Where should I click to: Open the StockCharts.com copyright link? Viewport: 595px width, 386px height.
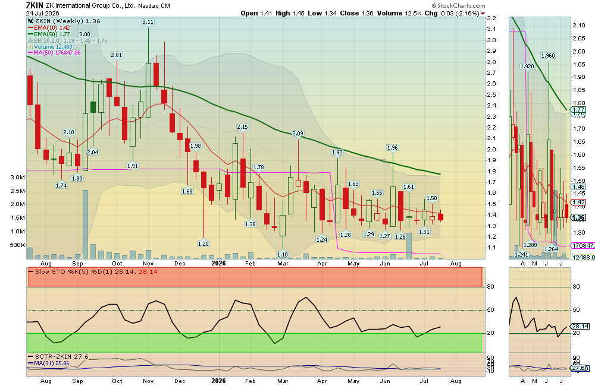[x=458, y=6]
